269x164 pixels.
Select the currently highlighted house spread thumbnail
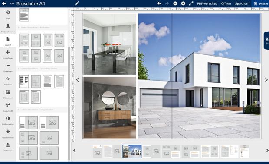click(132, 151)
